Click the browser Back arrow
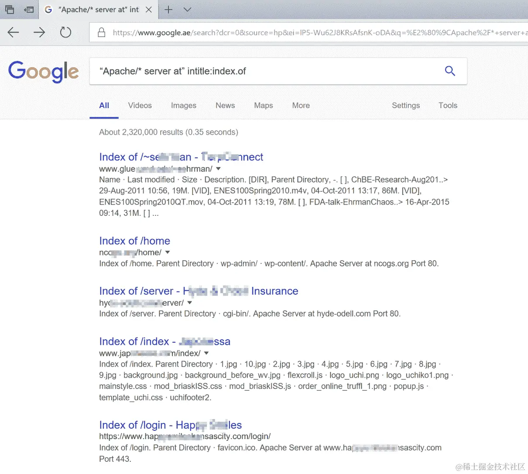Screen dimensions: 528x474 pyautogui.click(x=14, y=32)
